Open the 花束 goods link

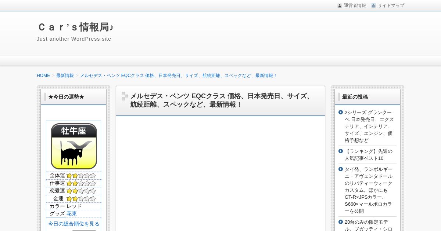pyautogui.click(x=72, y=213)
